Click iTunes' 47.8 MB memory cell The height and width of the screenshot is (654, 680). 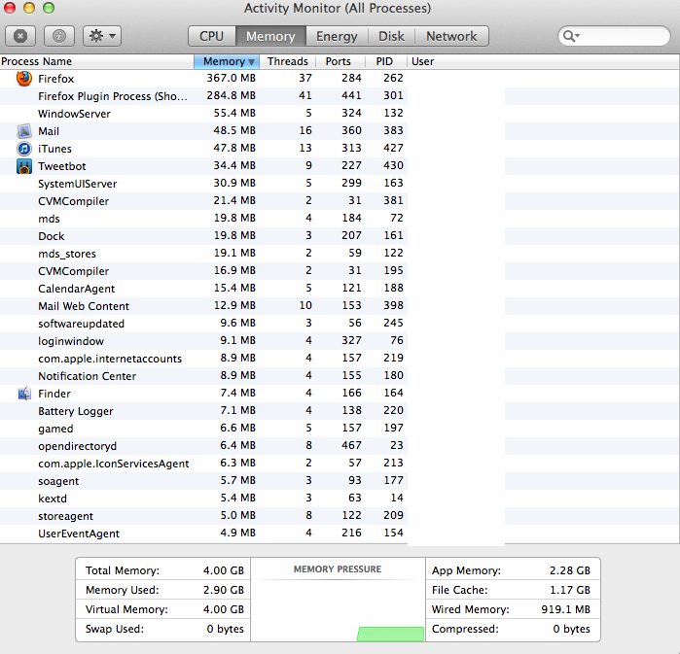[234, 148]
